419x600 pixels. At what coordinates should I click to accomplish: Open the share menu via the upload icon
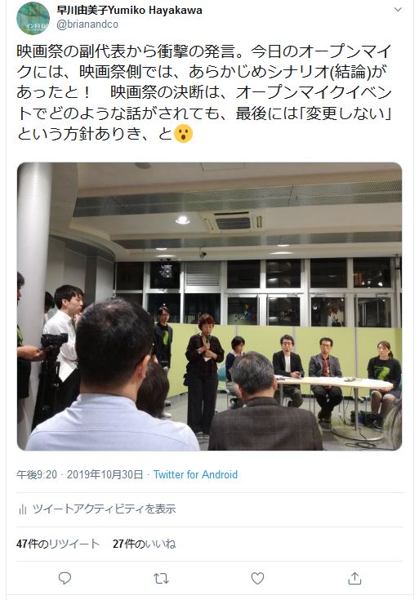click(354, 578)
